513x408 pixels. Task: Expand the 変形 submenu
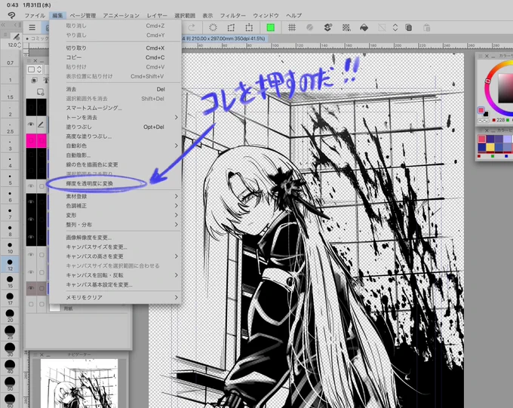click(x=177, y=215)
